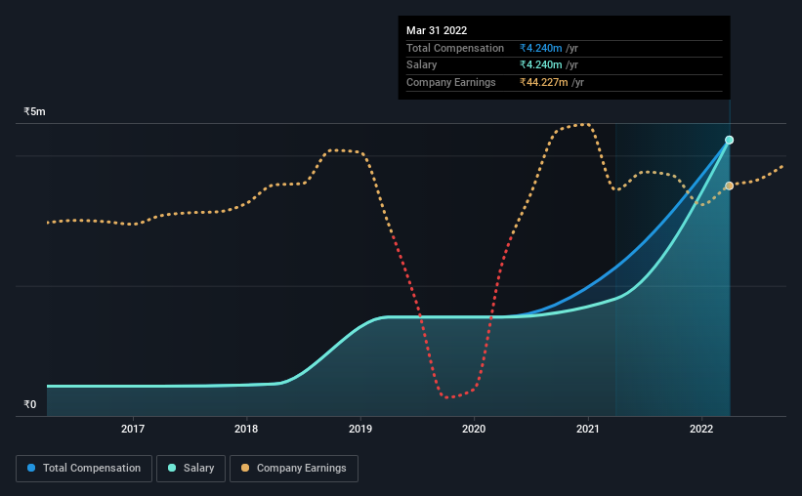The image size is (802, 496).
Task: Select the 2019 x-axis label
Action: (x=360, y=429)
